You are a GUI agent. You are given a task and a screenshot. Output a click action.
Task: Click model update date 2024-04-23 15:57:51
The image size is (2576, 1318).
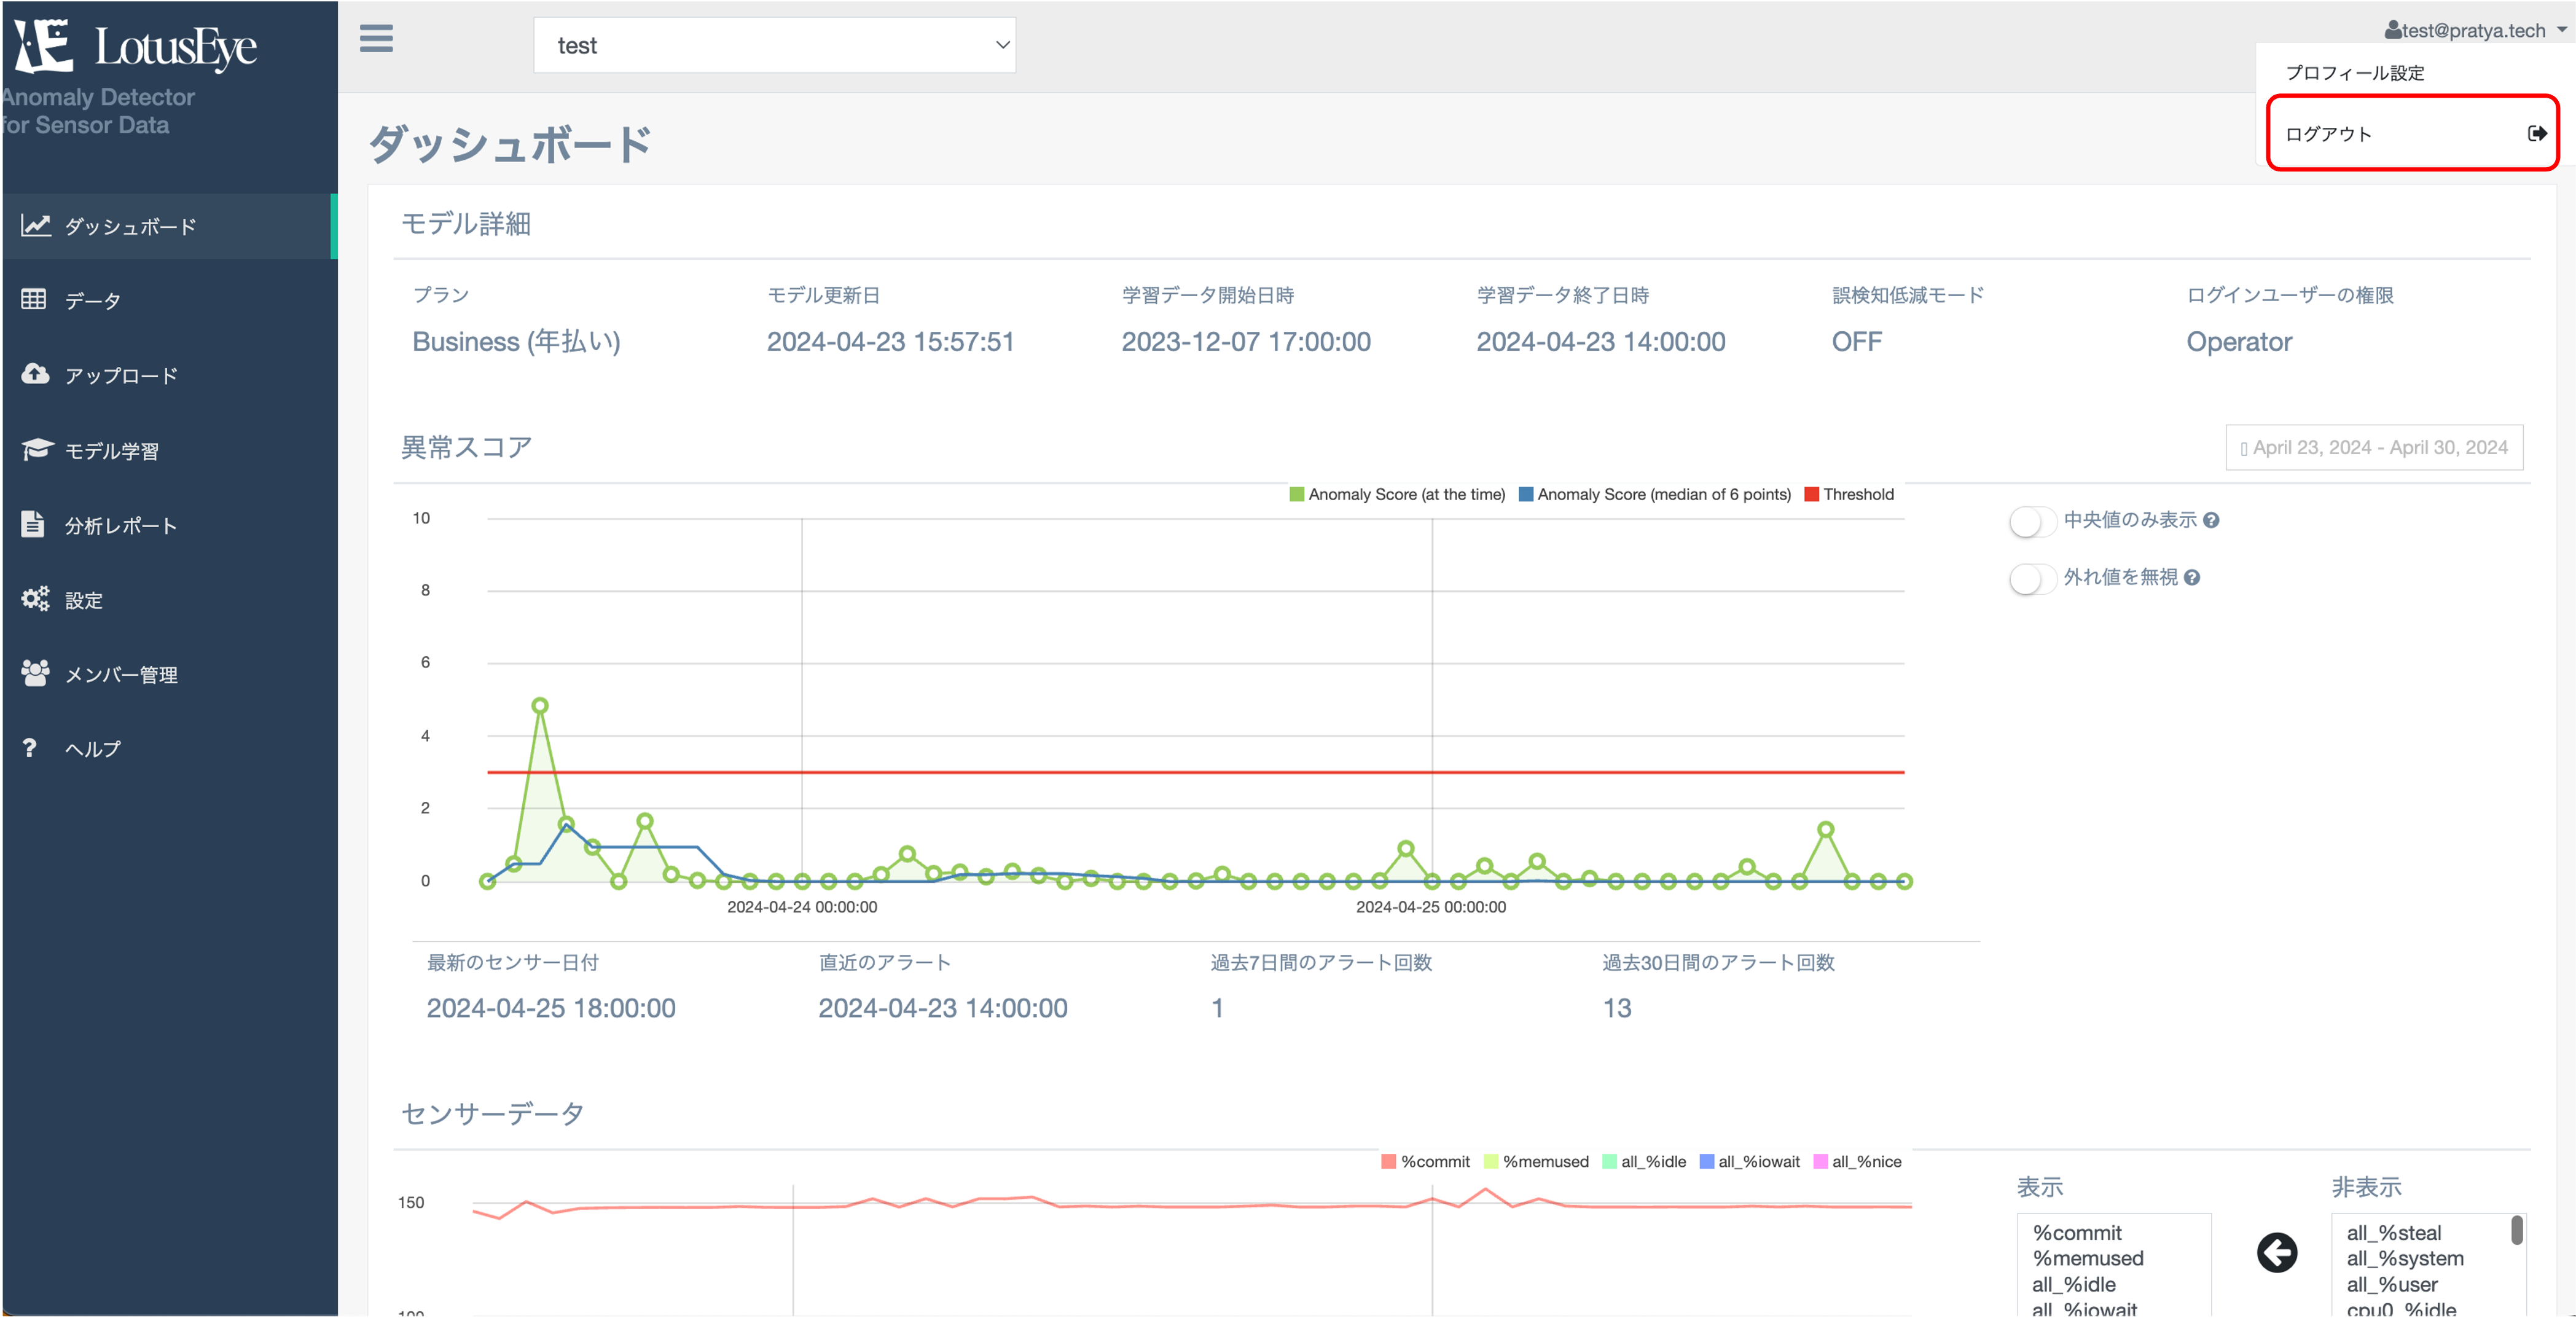[890, 341]
